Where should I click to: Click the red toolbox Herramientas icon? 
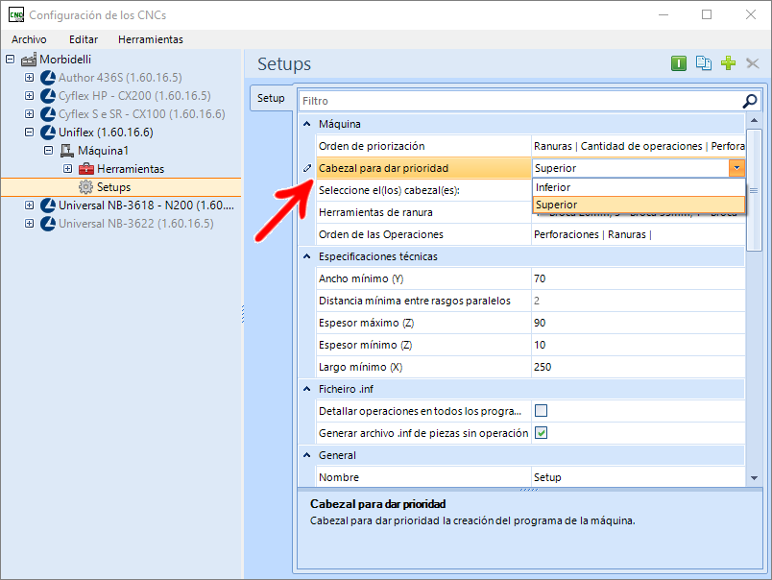click(x=86, y=169)
